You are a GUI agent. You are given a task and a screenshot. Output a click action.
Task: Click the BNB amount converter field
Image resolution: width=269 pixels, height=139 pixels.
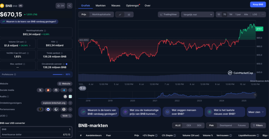pyautogui.click(x=36, y=129)
